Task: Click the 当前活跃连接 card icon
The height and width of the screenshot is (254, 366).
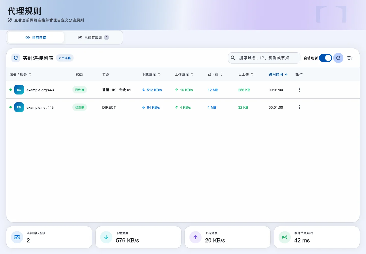Action: click(17, 237)
